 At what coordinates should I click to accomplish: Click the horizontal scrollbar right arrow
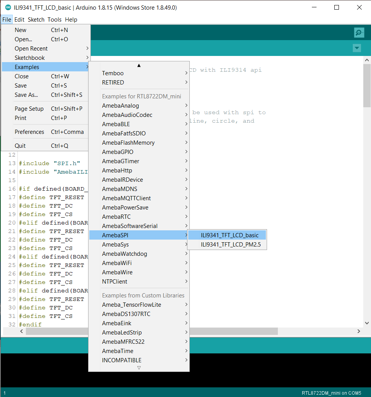(359, 331)
